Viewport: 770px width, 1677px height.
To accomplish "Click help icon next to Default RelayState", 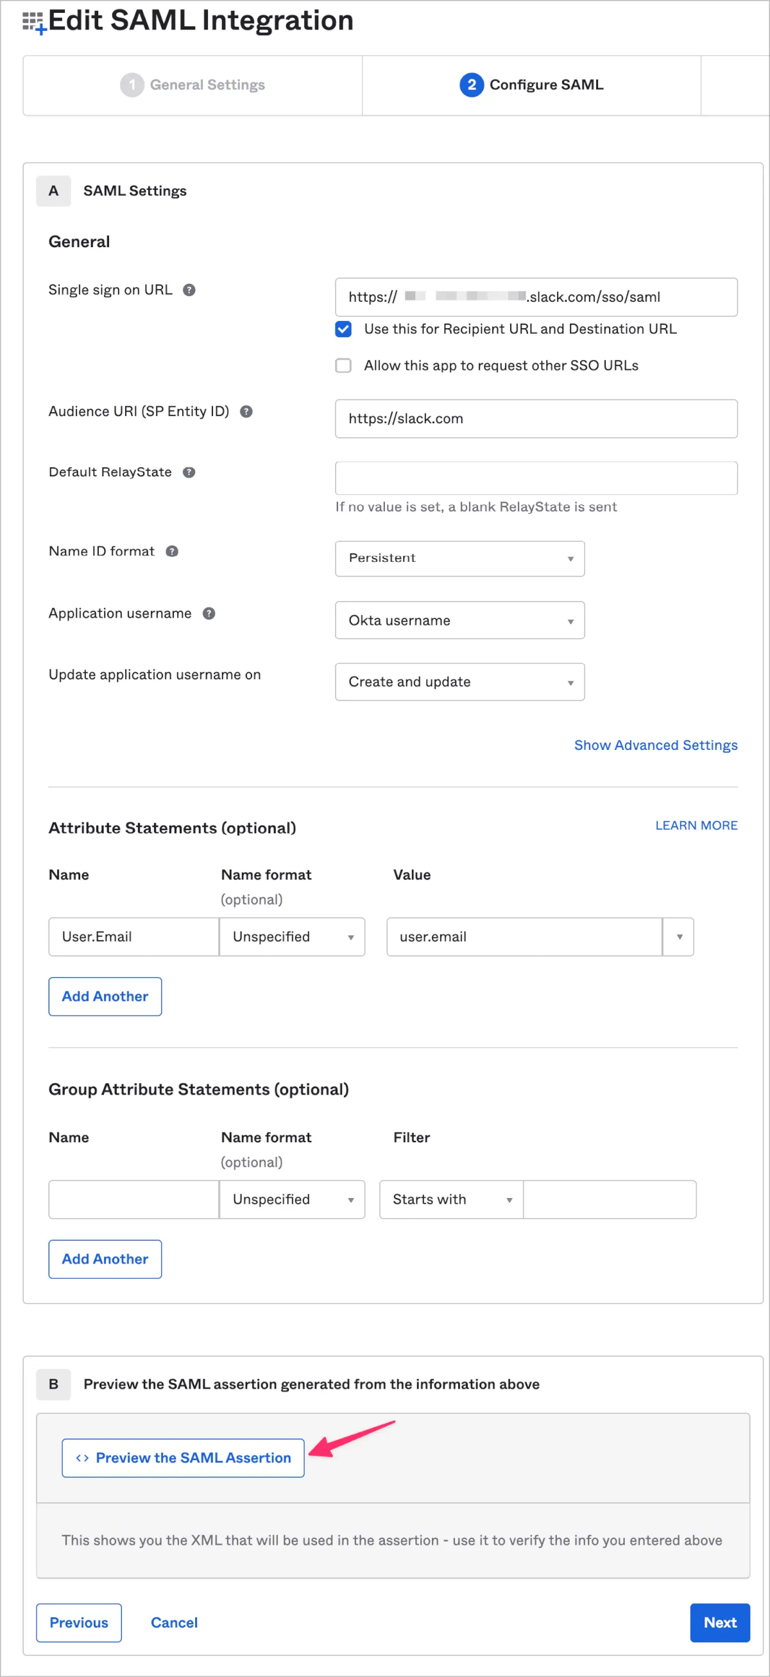I will (x=189, y=472).
